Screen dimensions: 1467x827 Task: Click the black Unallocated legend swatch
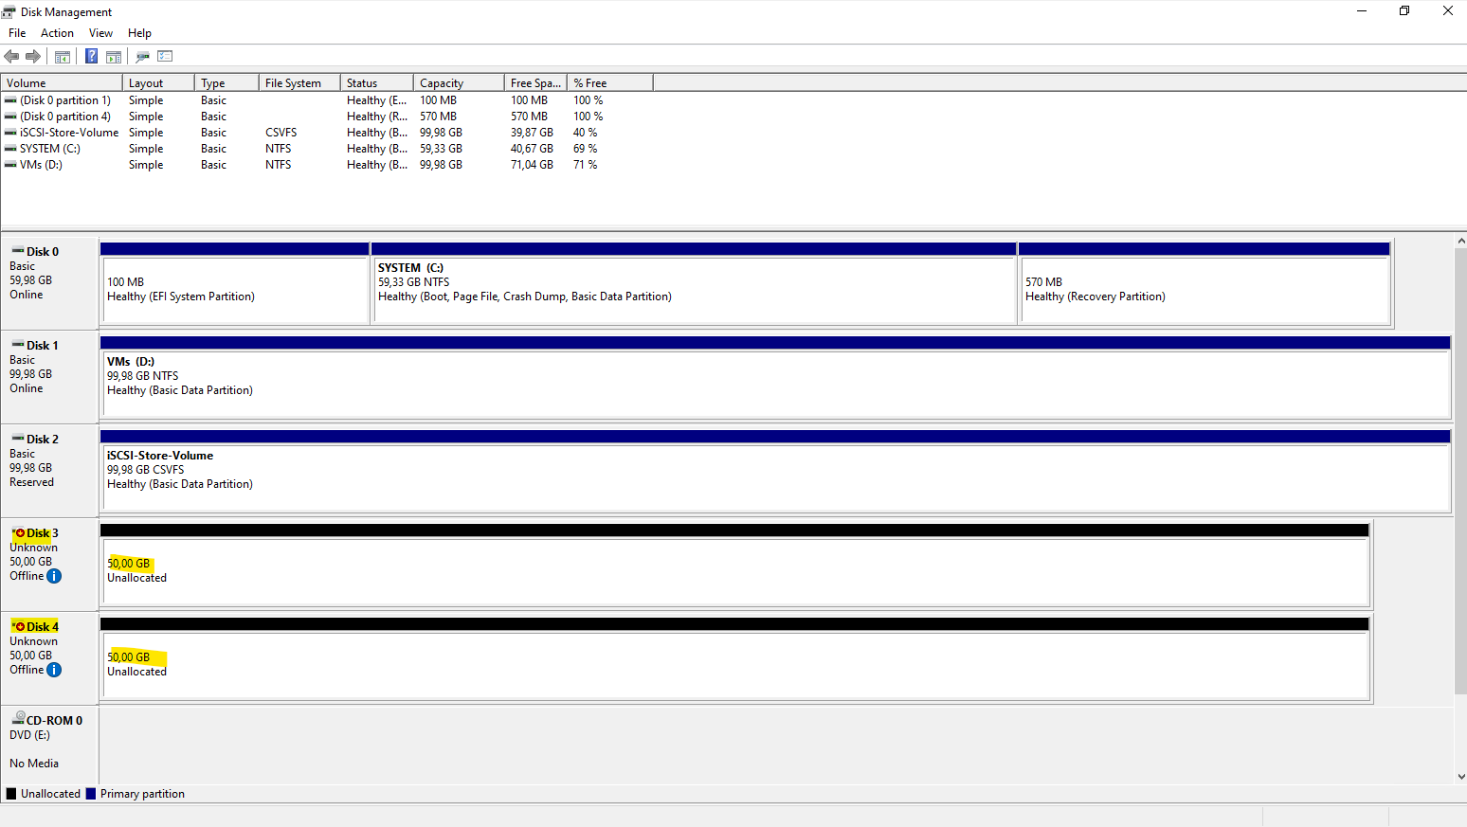(x=11, y=794)
